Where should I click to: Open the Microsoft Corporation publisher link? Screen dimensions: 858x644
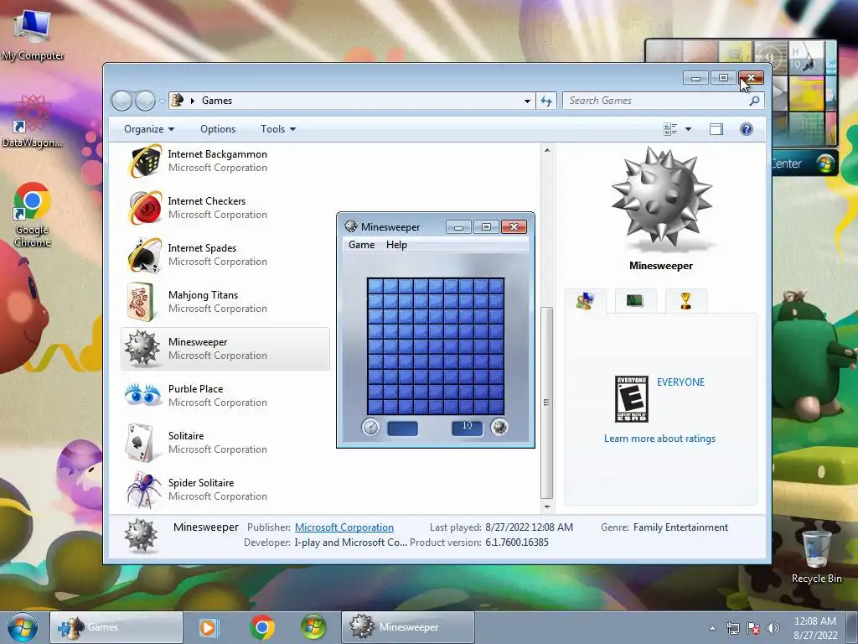click(344, 527)
